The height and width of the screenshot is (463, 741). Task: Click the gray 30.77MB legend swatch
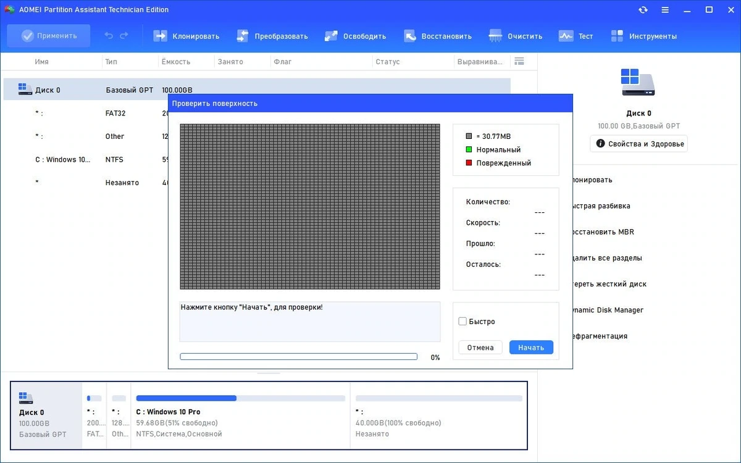(x=469, y=136)
